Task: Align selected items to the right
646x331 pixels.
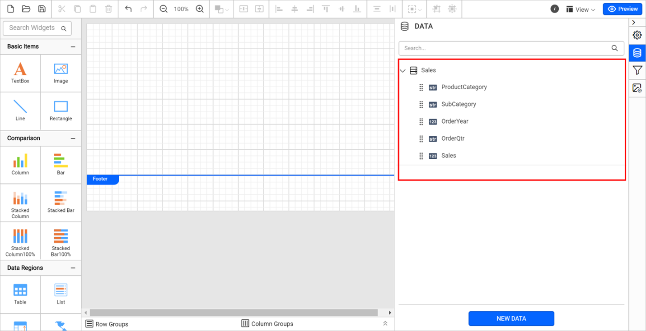Action: click(x=310, y=9)
